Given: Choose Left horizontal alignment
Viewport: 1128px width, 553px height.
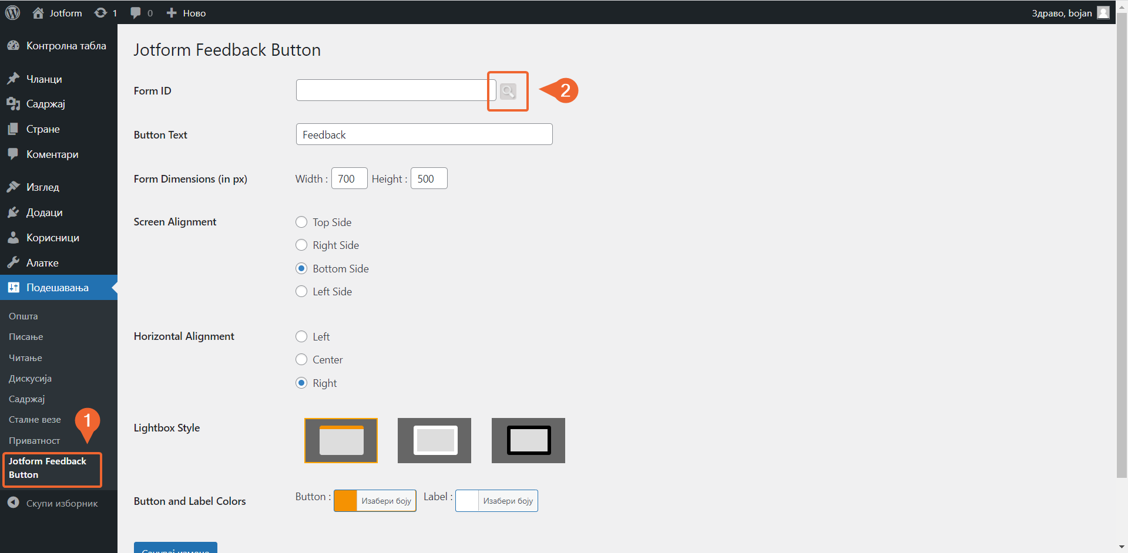Looking at the screenshot, I should [x=301, y=336].
